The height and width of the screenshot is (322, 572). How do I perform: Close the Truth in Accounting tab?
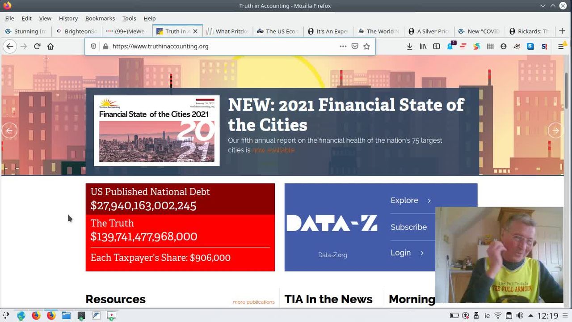tap(195, 31)
